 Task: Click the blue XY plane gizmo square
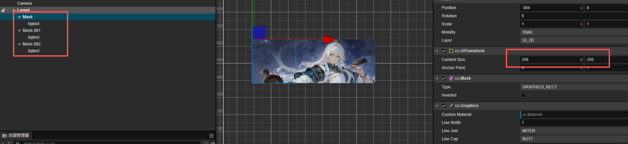[259, 33]
